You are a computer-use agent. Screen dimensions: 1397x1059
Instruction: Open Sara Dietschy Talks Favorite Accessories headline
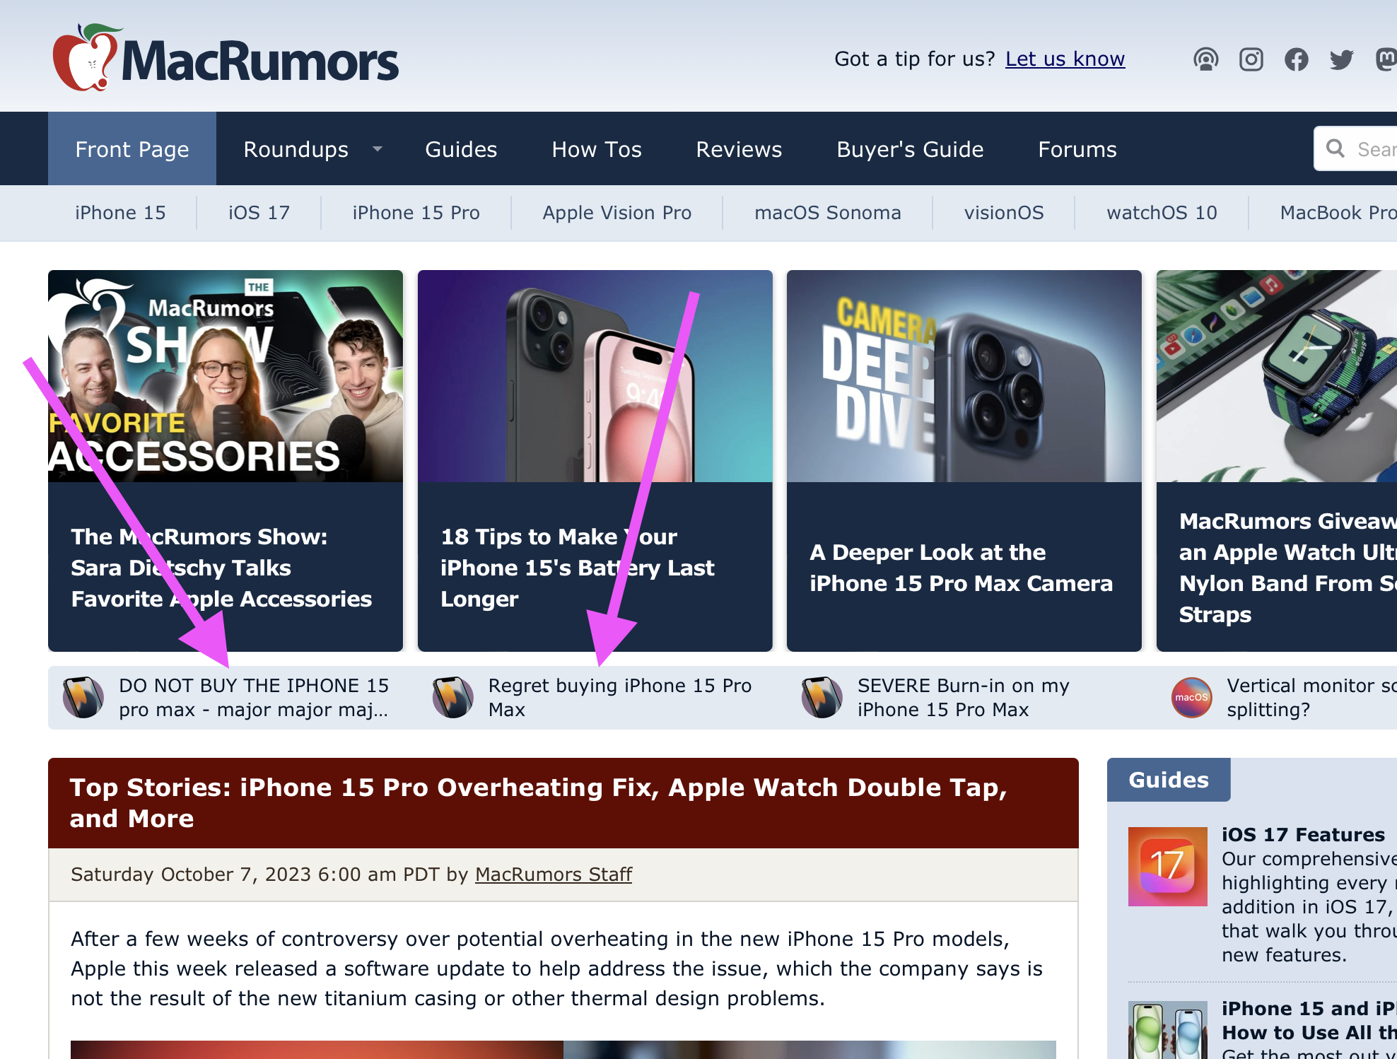click(221, 568)
